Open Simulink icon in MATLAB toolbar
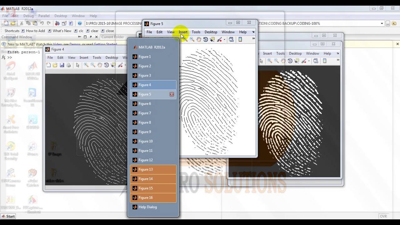 (57, 23)
